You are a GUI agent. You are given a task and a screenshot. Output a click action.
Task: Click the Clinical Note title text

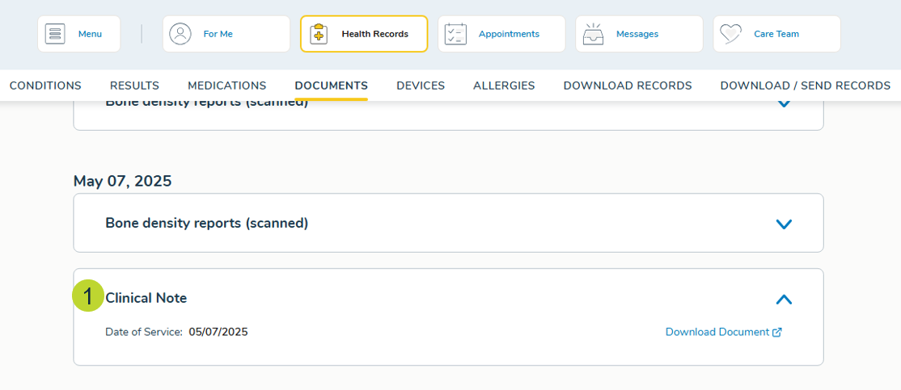[x=146, y=298]
